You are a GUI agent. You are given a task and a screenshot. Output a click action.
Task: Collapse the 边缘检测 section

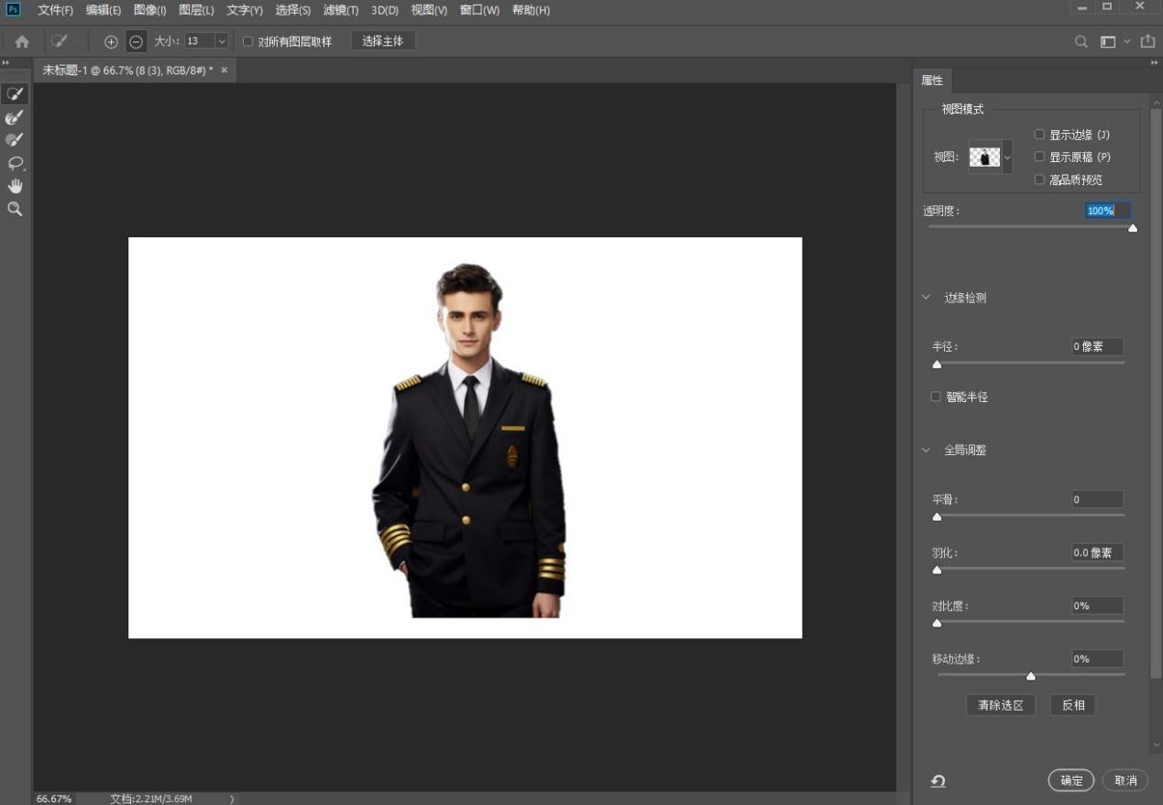click(x=926, y=298)
